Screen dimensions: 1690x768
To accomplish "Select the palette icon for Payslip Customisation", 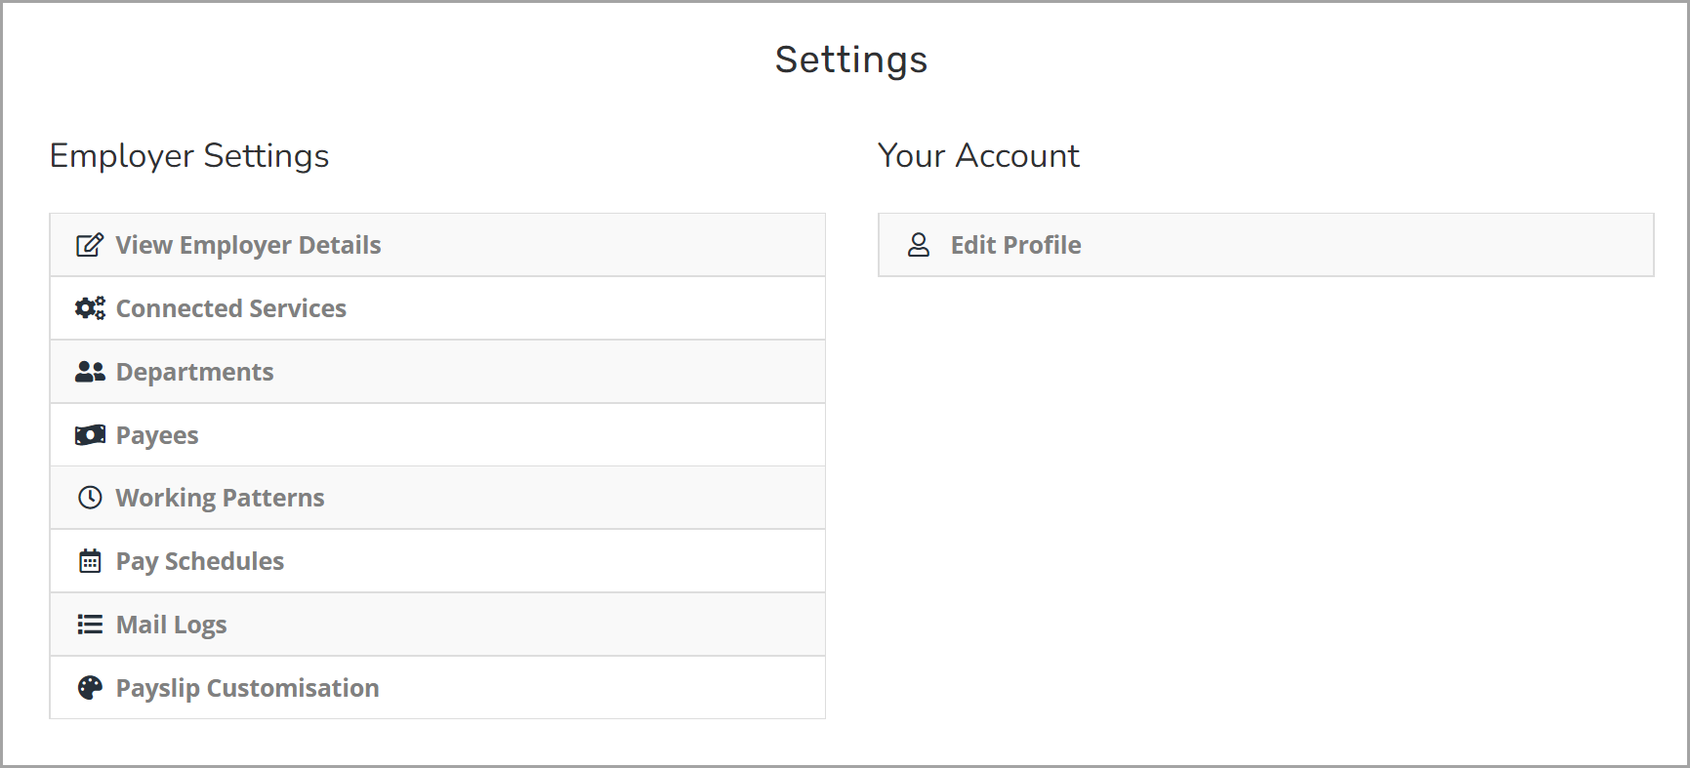I will tap(89, 687).
